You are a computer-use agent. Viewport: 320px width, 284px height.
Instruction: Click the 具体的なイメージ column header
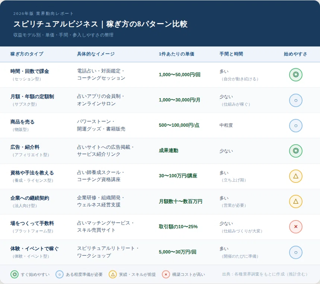pos(96,54)
